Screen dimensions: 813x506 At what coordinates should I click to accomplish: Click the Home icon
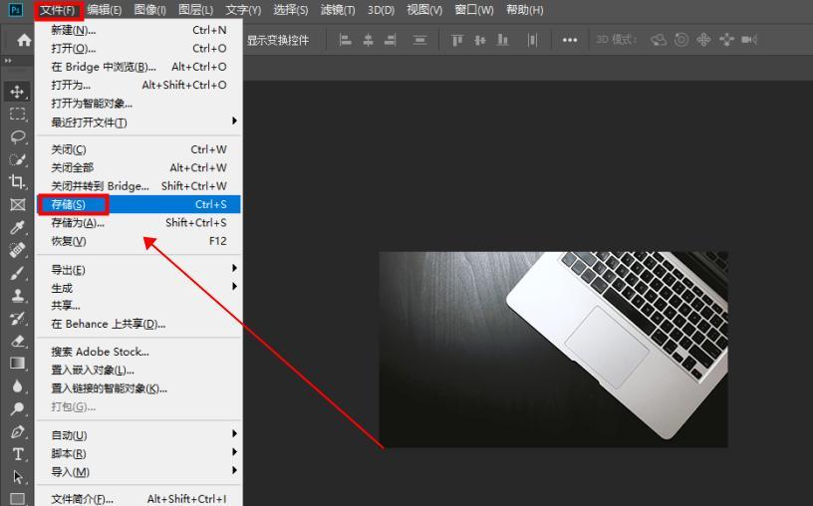(x=24, y=40)
